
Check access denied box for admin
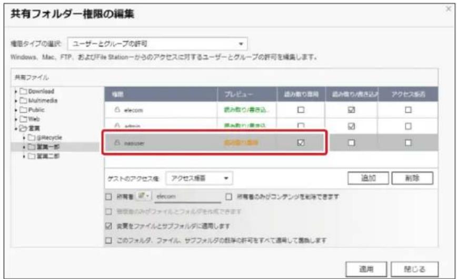click(x=409, y=126)
